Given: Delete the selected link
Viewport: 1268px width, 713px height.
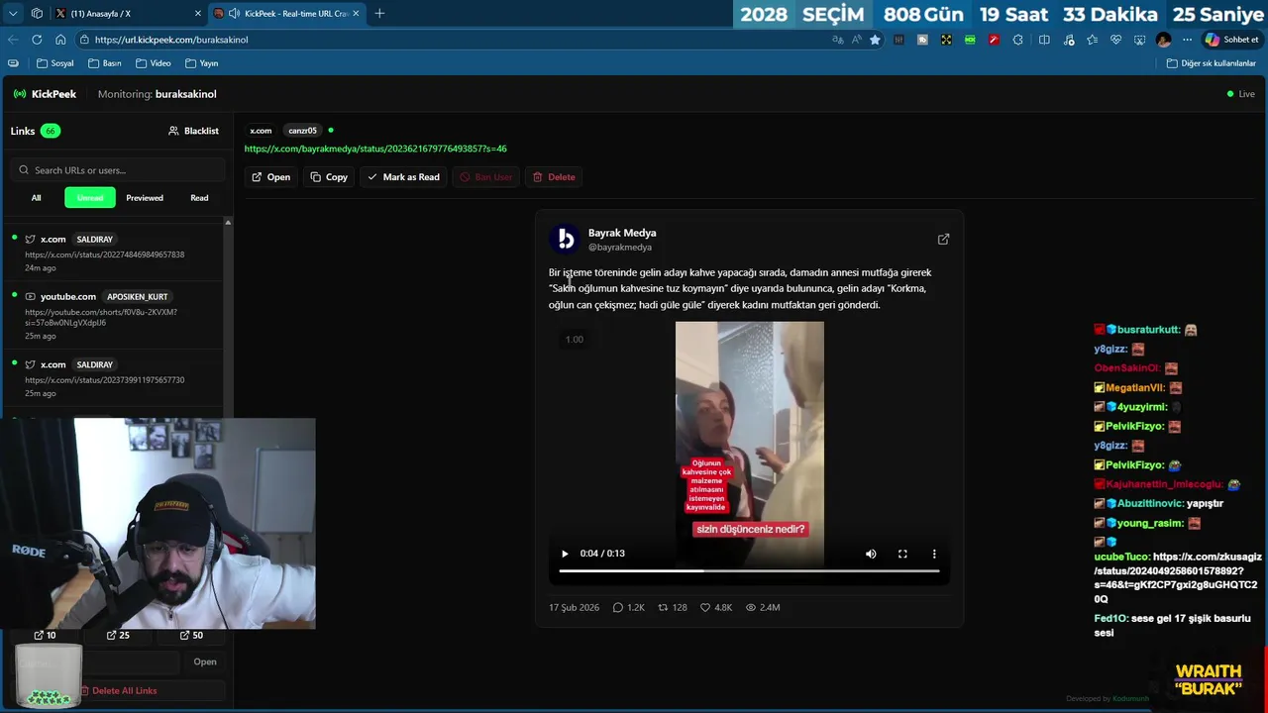Looking at the screenshot, I should 554,177.
